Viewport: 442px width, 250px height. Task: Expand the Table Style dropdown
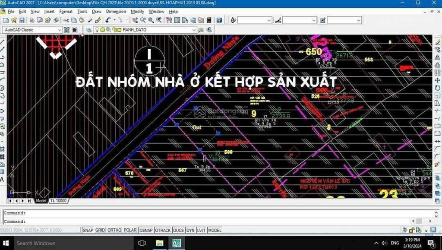tap(359, 20)
